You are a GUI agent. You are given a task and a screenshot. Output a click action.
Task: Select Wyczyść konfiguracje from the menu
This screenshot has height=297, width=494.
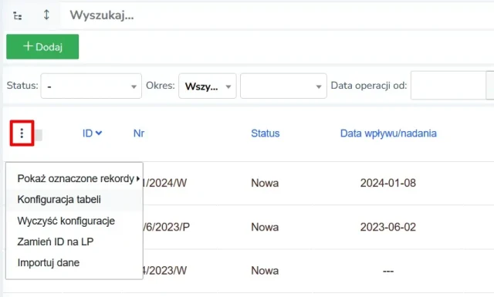point(74,221)
